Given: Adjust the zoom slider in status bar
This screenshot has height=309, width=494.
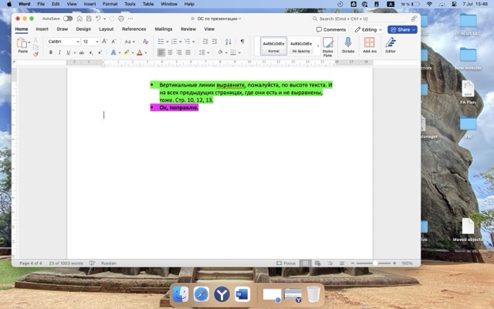Looking at the screenshot, I should click(376, 263).
